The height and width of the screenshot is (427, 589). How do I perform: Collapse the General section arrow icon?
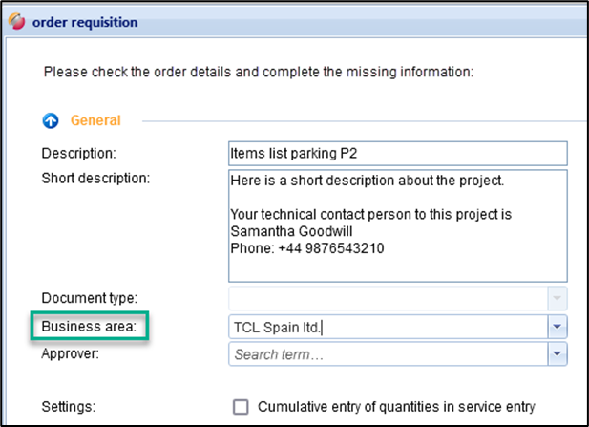[52, 121]
